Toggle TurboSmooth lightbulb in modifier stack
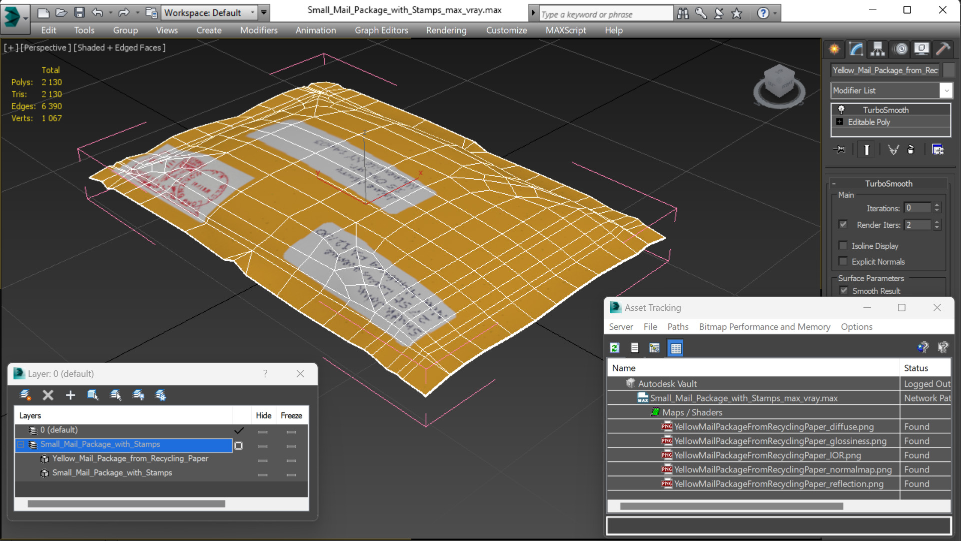Screen dimensions: 961x541 (841, 110)
